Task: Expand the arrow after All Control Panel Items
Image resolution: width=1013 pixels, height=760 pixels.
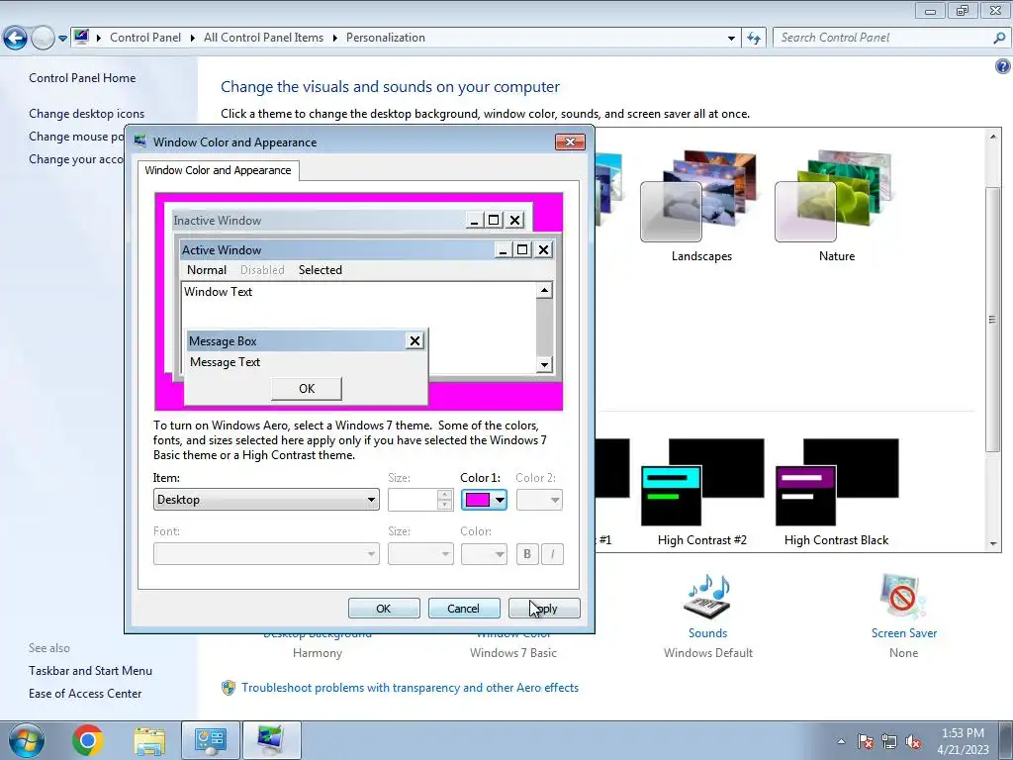Action: pyautogui.click(x=334, y=39)
